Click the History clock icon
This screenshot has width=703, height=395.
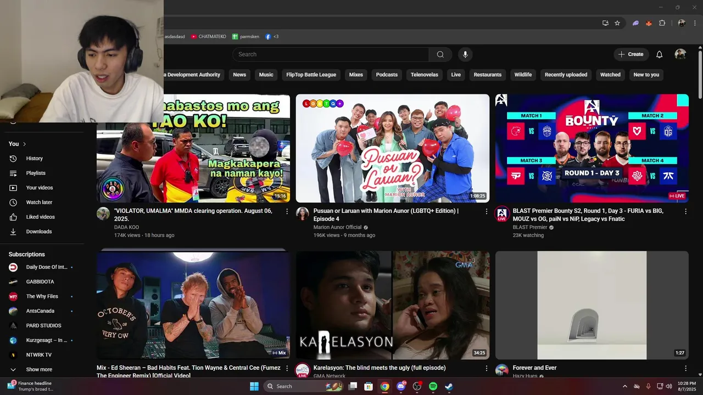(13, 159)
